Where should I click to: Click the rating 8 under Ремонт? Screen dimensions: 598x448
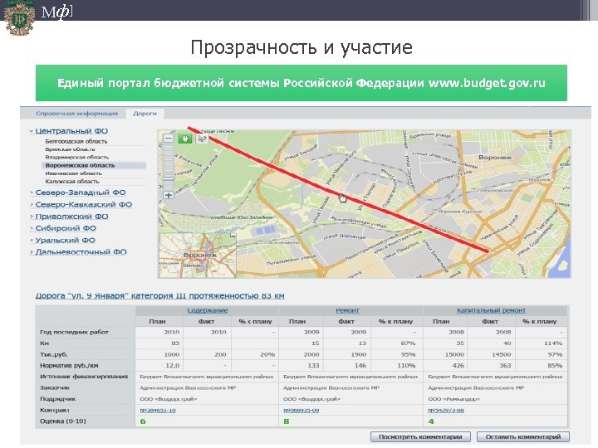click(287, 421)
